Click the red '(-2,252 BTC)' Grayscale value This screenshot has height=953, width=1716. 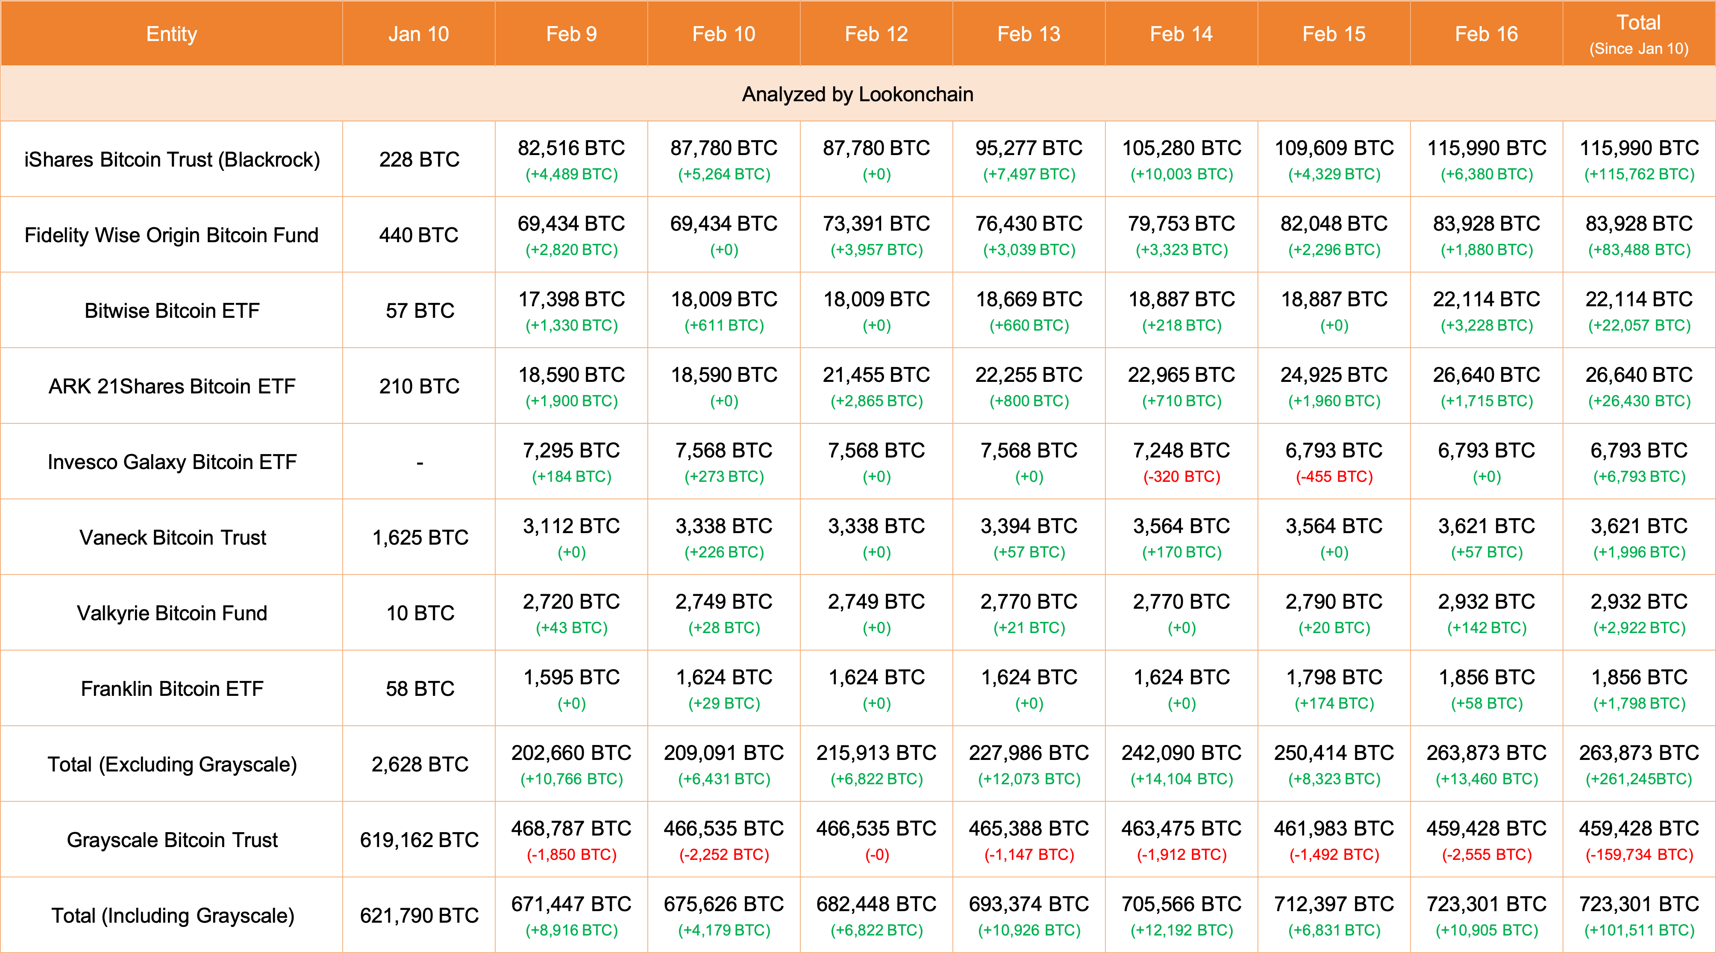point(724,854)
